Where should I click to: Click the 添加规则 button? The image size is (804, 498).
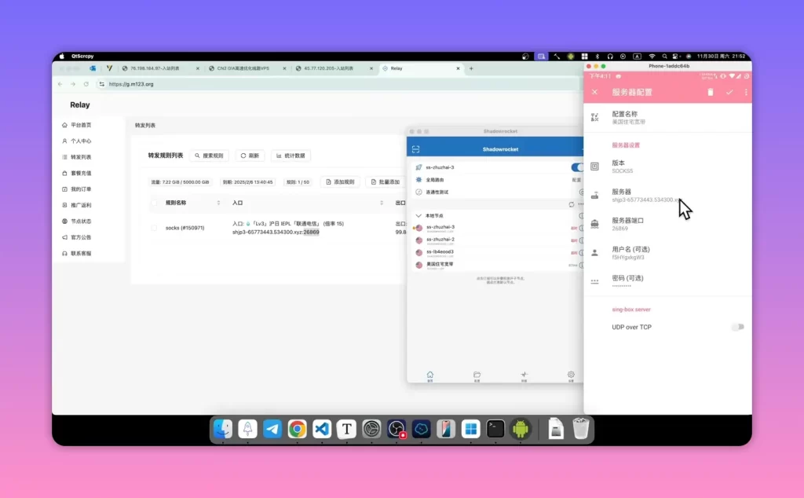click(340, 182)
